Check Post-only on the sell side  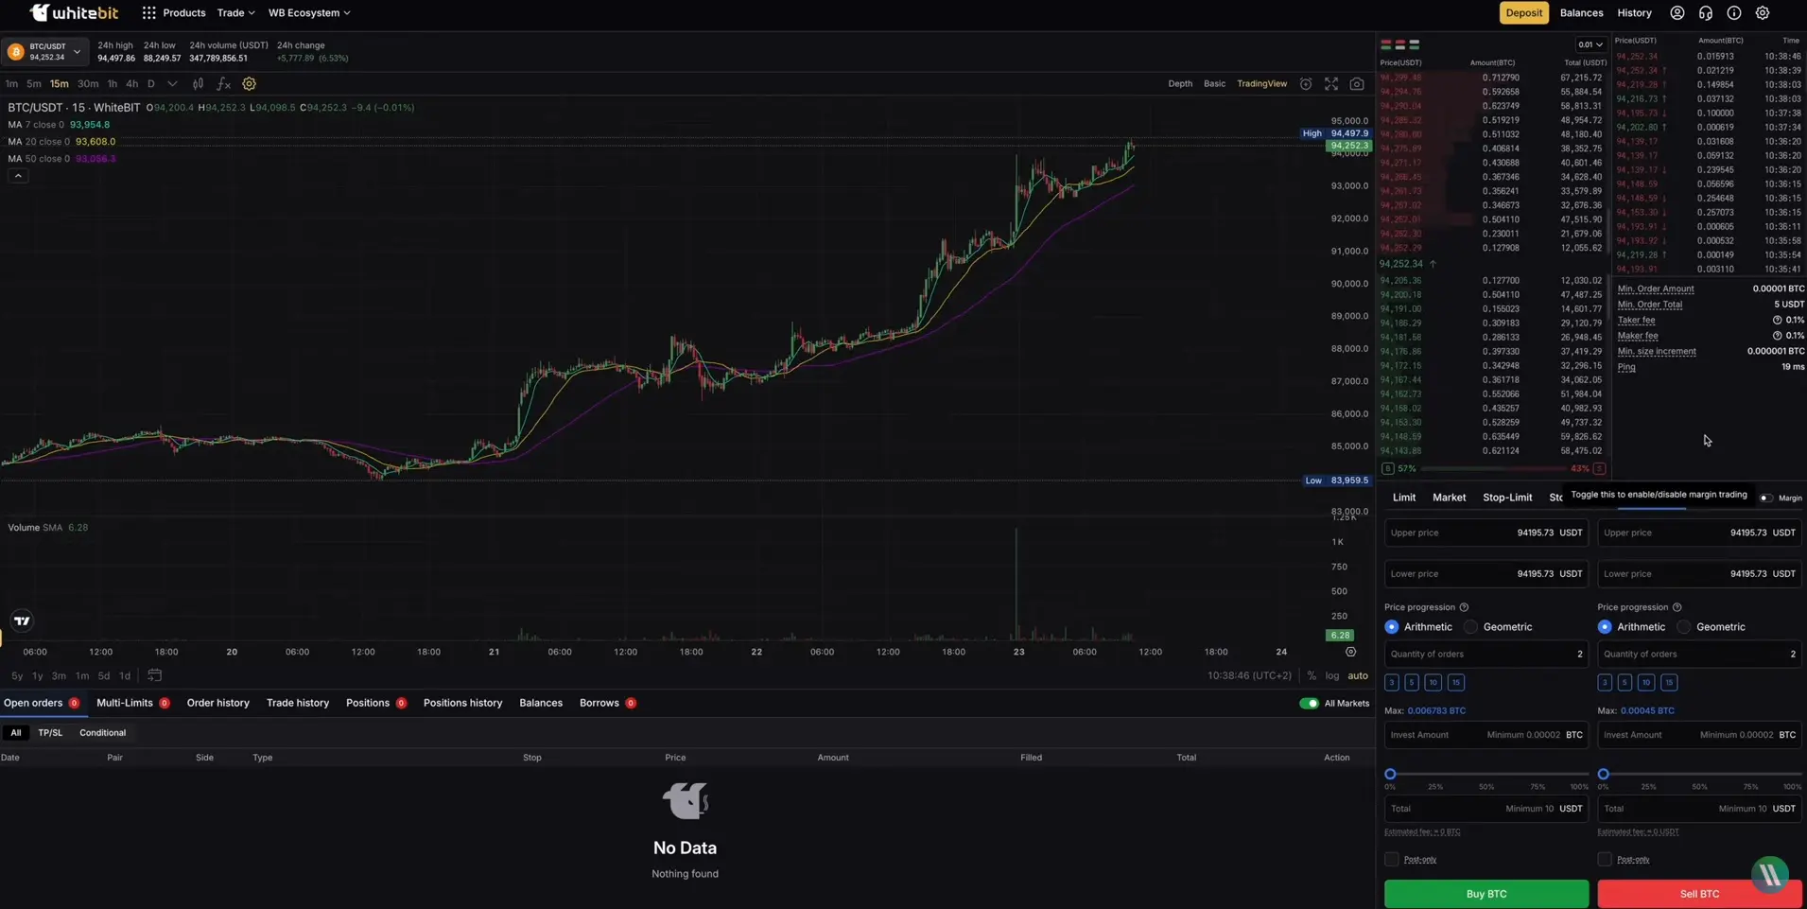(1605, 859)
